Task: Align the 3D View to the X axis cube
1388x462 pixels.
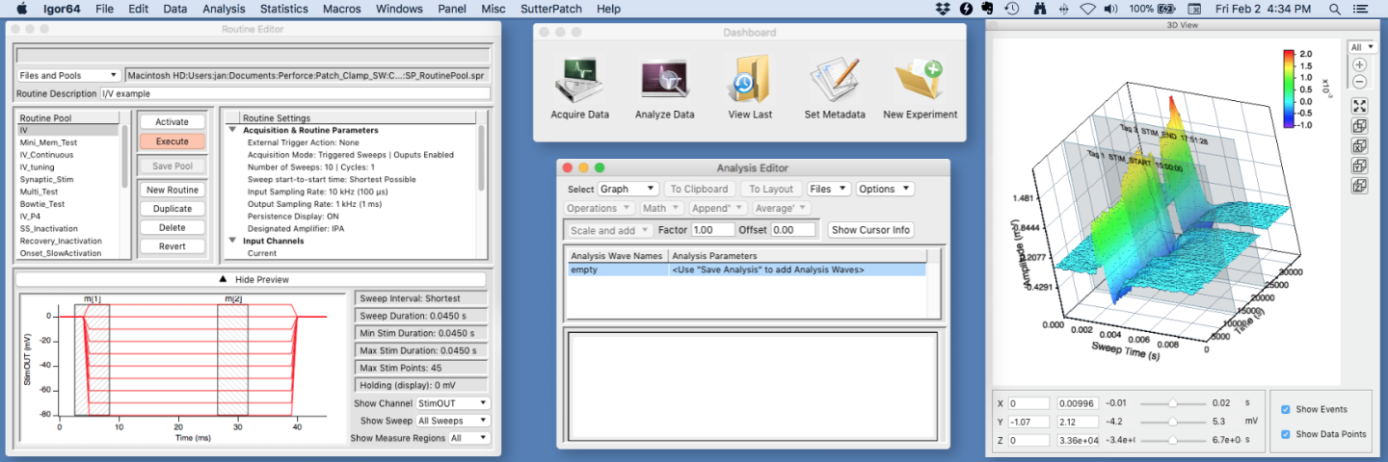Action: [1360, 146]
